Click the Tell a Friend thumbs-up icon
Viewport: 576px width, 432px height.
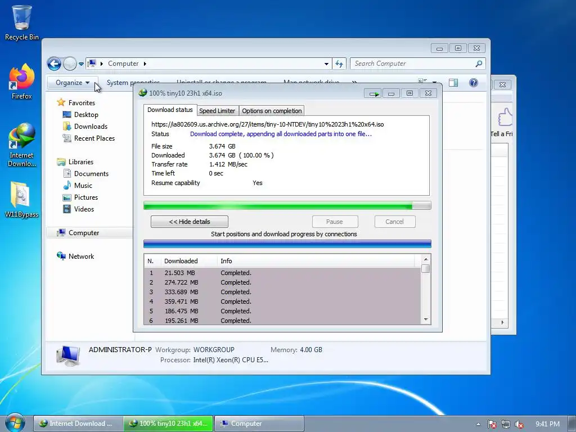[x=505, y=118]
